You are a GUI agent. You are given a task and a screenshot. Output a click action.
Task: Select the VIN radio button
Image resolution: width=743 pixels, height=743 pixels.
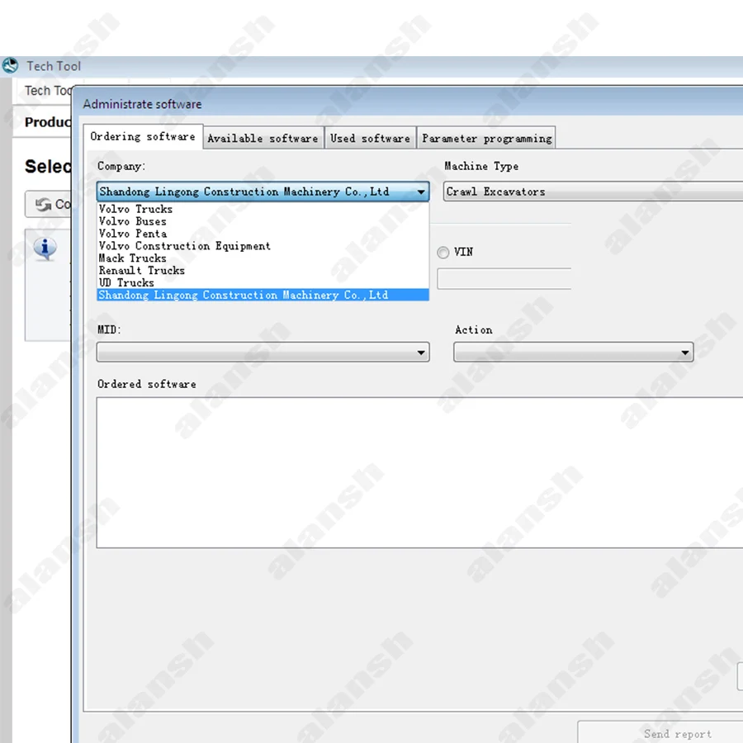click(443, 253)
